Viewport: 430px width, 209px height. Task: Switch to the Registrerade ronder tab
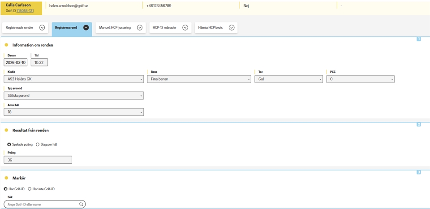19,27
